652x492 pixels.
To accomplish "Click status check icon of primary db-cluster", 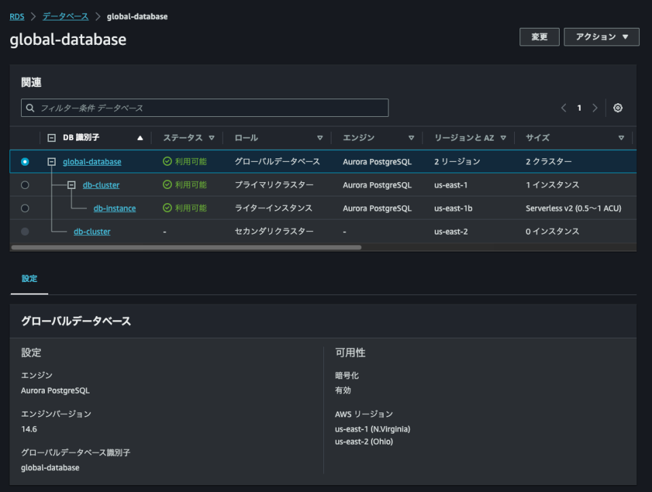I will tap(167, 185).
